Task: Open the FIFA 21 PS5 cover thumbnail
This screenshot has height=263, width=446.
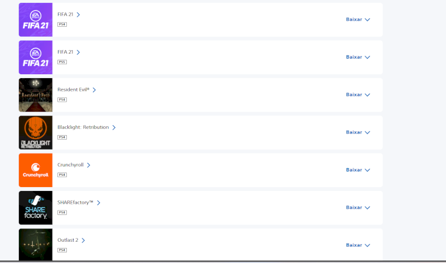Action: 36,58
